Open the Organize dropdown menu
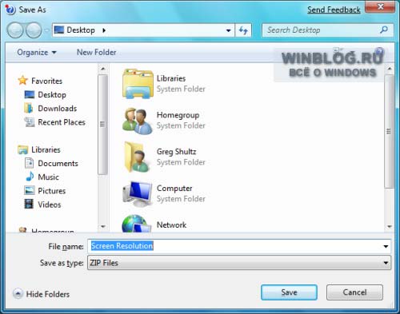 (37, 52)
